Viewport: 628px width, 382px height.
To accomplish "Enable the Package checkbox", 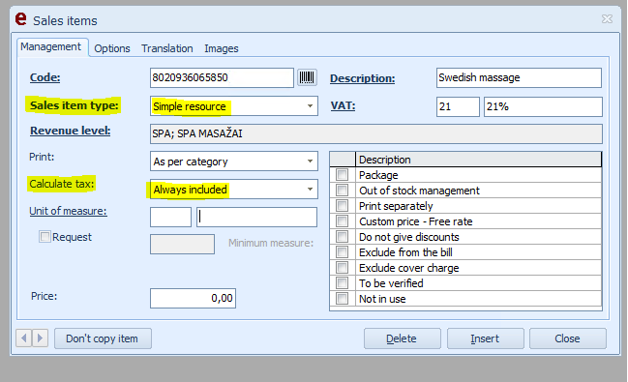I will pos(342,175).
